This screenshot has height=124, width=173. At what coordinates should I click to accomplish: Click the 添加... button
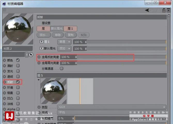point(44,35)
